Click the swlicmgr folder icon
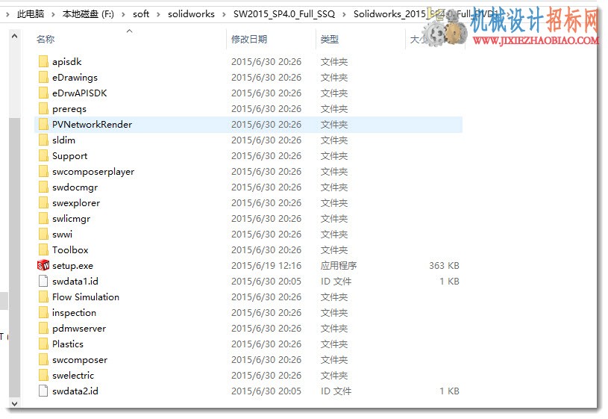608x419 pixels. (43, 218)
